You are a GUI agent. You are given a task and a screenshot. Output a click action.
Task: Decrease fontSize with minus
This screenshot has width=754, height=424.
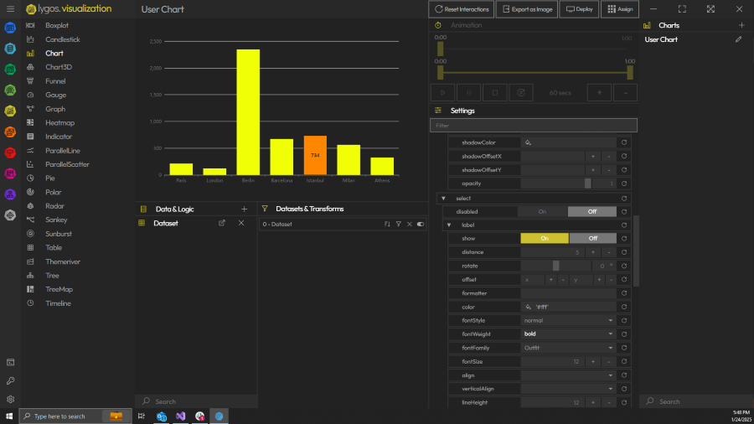click(609, 362)
